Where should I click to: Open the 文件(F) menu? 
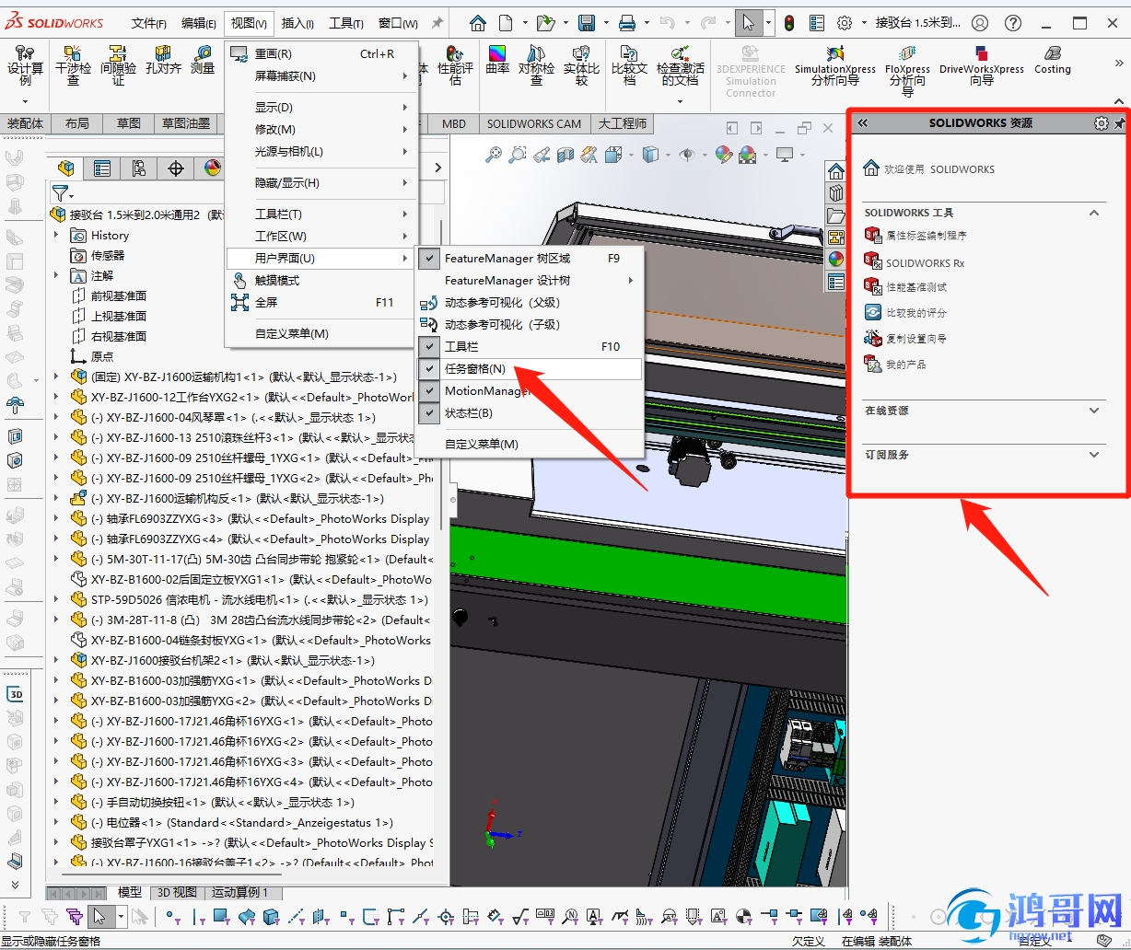coord(149,23)
